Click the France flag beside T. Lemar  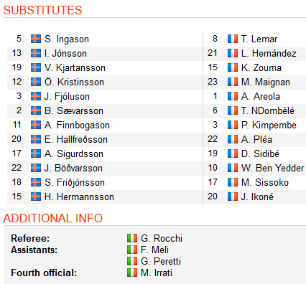[233, 39]
